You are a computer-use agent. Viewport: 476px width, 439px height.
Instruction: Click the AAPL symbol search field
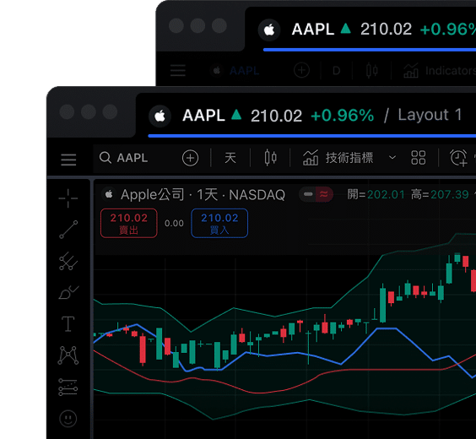pos(124,158)
